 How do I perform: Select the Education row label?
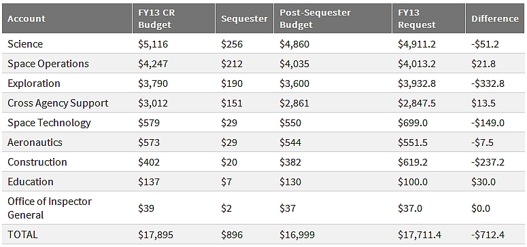click(x=30, y=182)
